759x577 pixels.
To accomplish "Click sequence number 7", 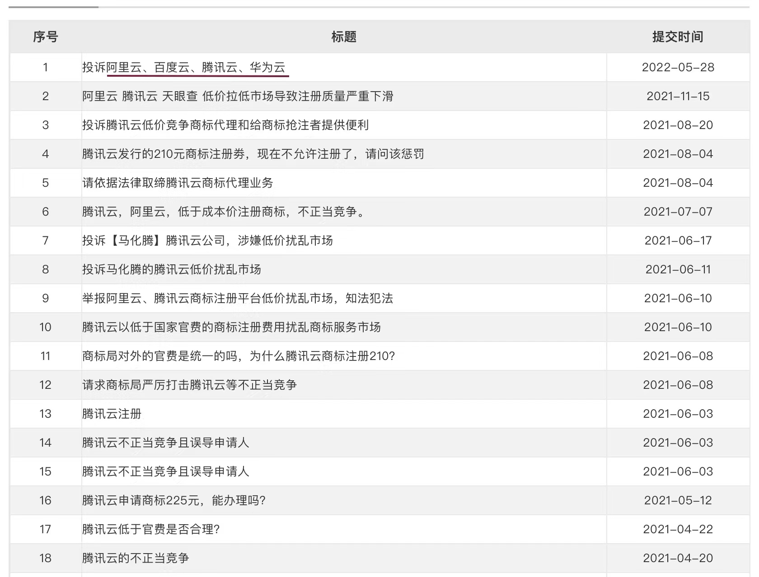I will [46, 240].
